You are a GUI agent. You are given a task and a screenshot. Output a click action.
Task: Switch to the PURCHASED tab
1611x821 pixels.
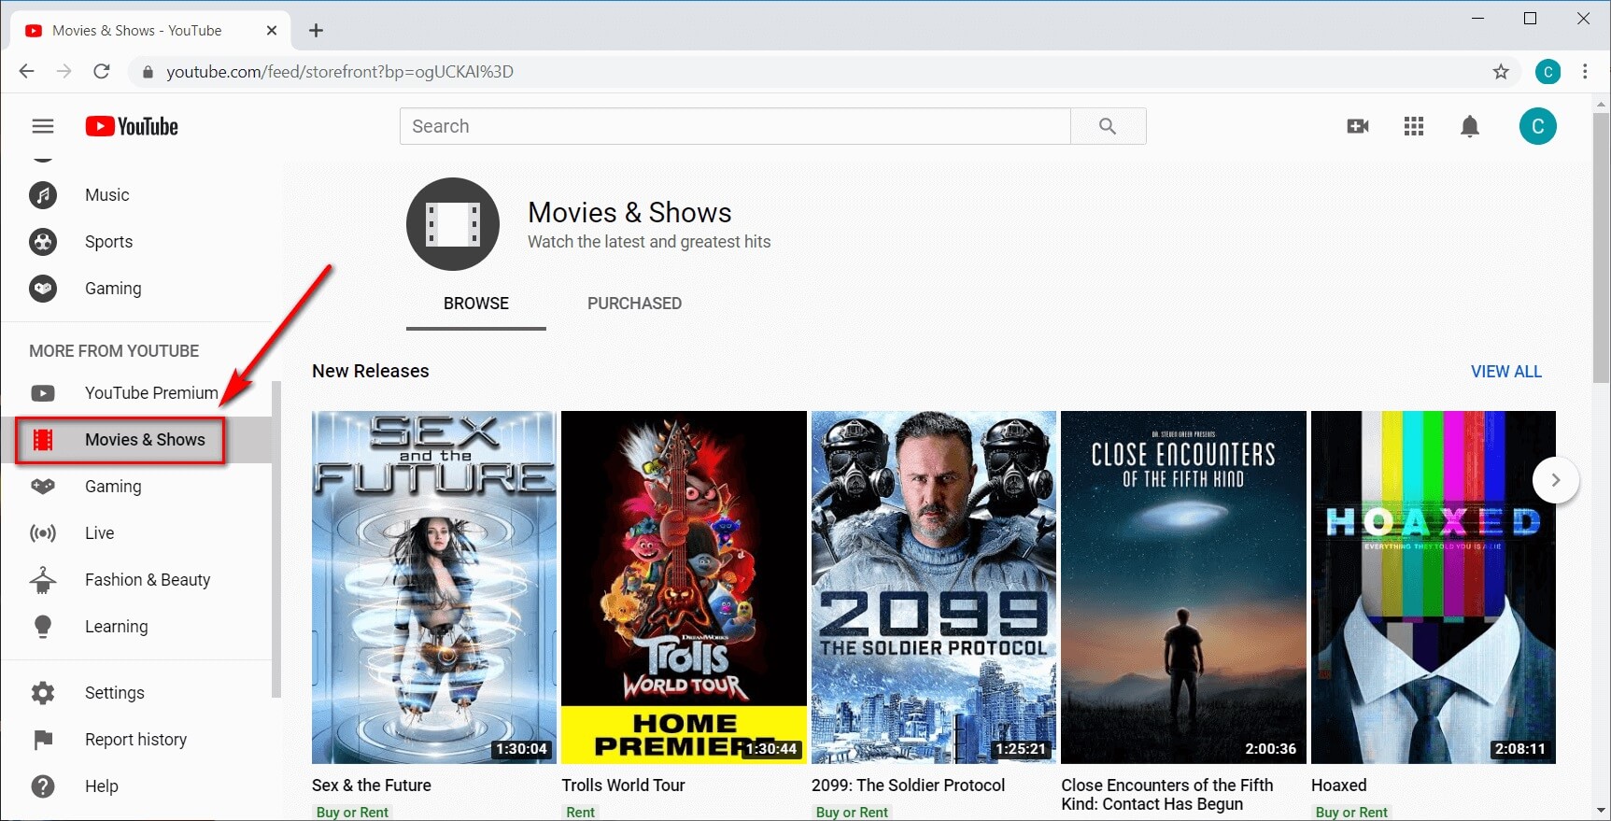[x=634, y=304]
